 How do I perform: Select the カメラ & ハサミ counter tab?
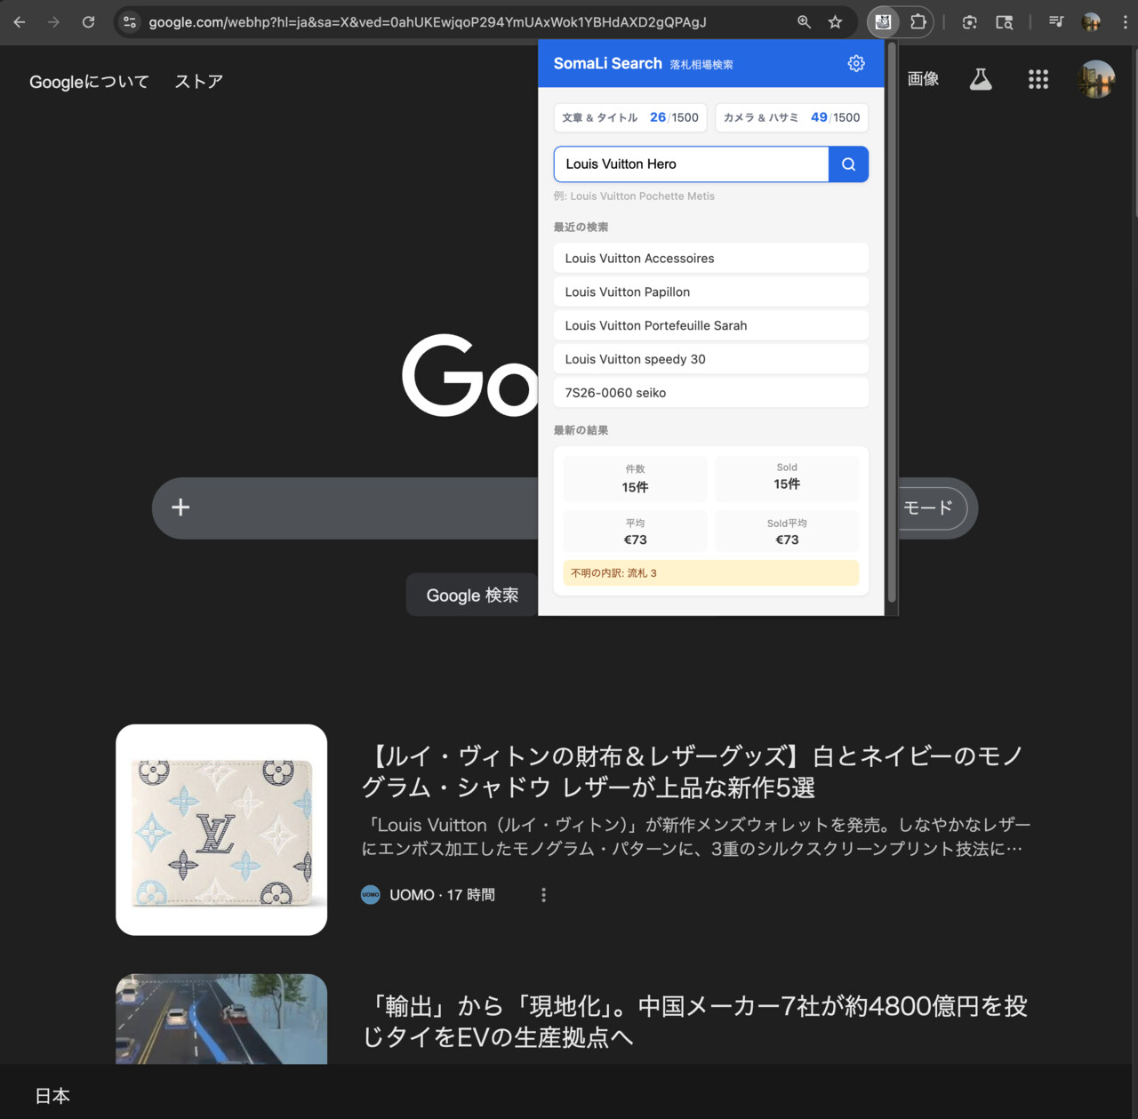point(791,117)
